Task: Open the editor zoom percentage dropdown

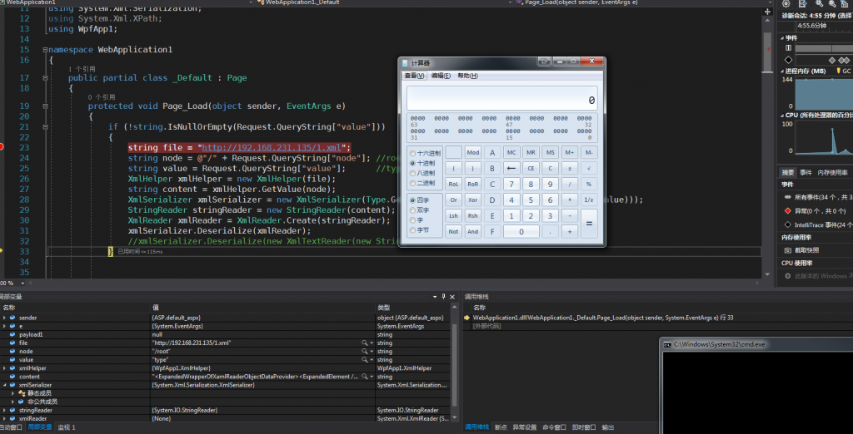Action: (x=22, y=283)
